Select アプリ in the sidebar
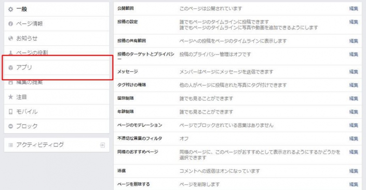 point(57,67)
